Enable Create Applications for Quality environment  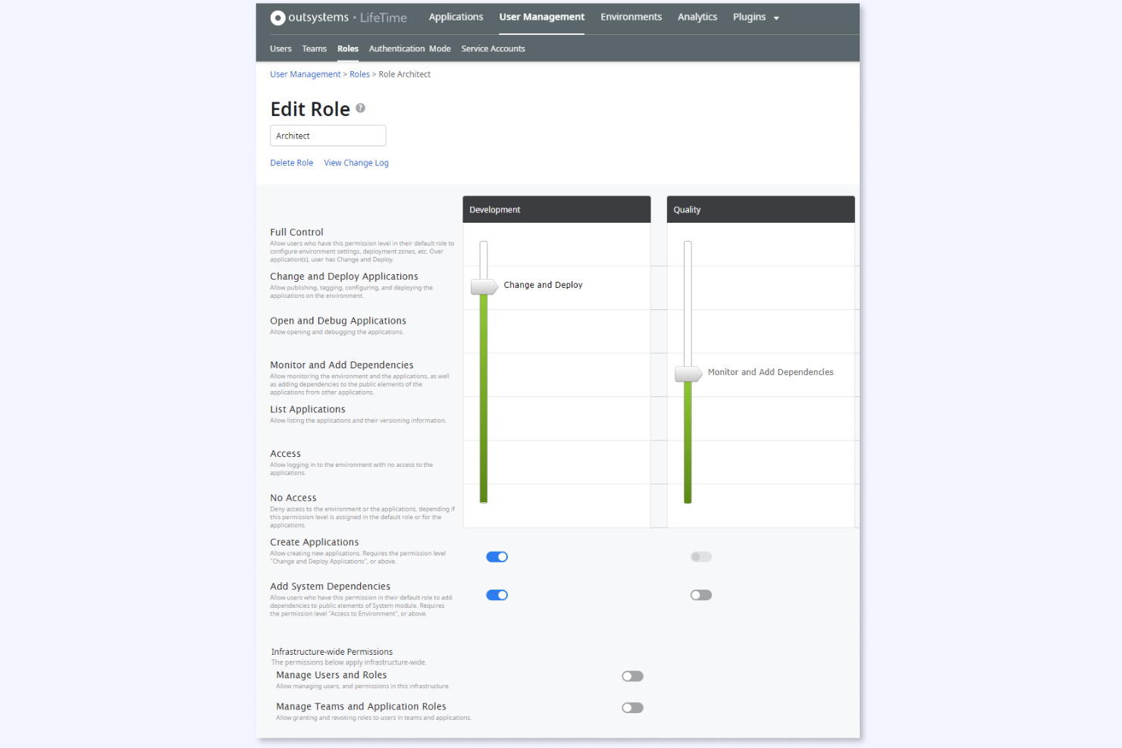(700, 556)
